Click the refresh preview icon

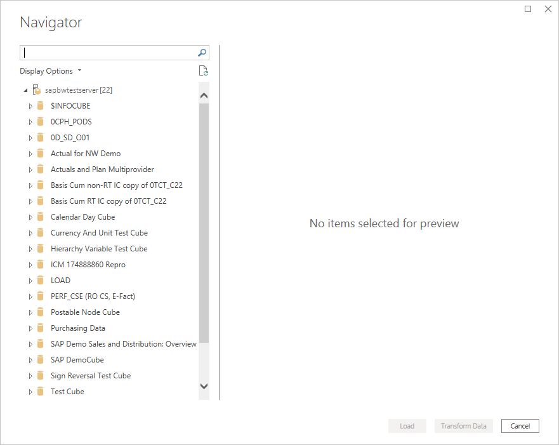pos(203,70)
